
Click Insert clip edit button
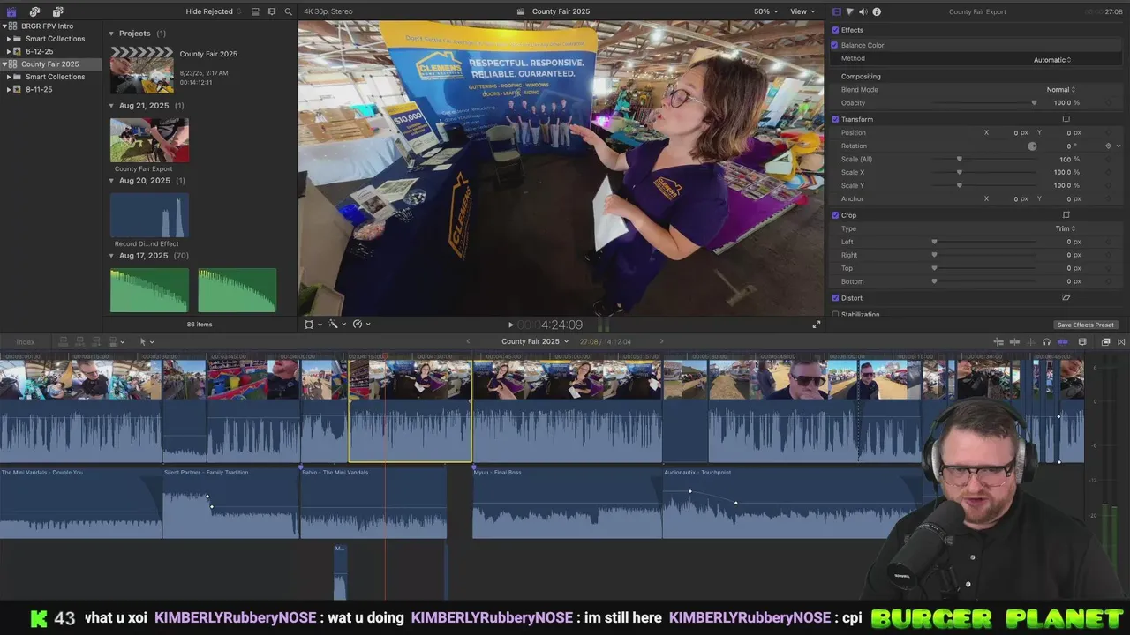[x=79, y=341]
